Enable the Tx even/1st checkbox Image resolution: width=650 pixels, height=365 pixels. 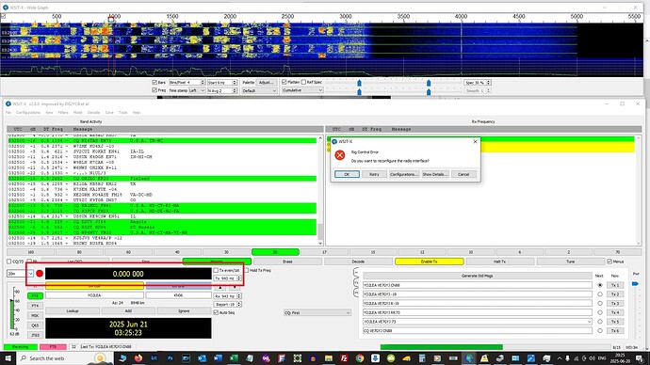pos(216,270)
